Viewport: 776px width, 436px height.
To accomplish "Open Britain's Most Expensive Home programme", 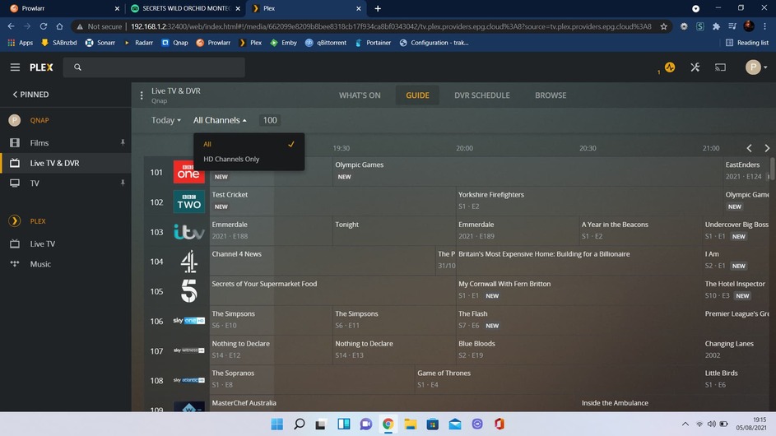I will pyautogui.click(x=579, y=260).
